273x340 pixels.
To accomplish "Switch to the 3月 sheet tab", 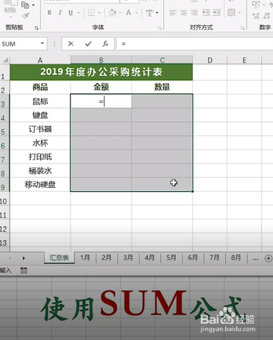I will [128, 257].
